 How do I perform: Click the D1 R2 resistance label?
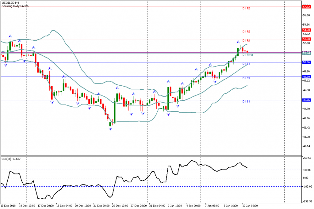point(247,32)
